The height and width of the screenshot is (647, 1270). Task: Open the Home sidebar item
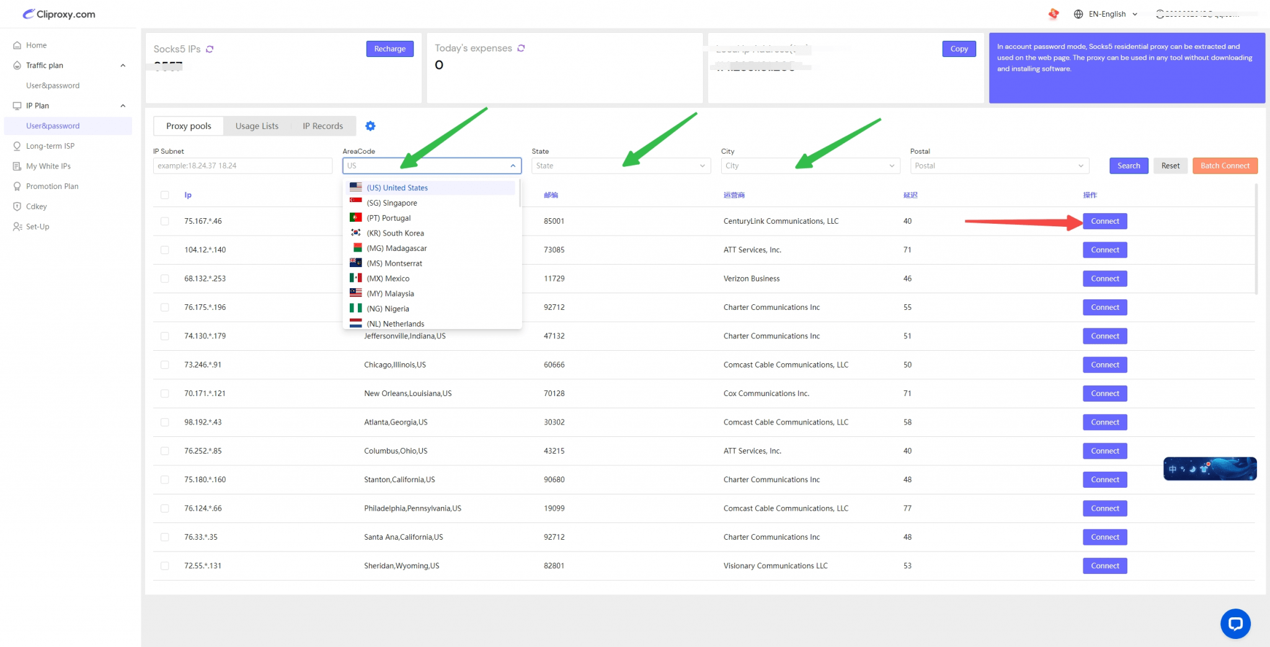coord(36,45)
